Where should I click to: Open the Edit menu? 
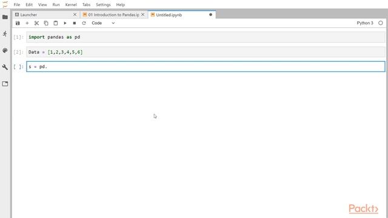click(x=29, y=5)
